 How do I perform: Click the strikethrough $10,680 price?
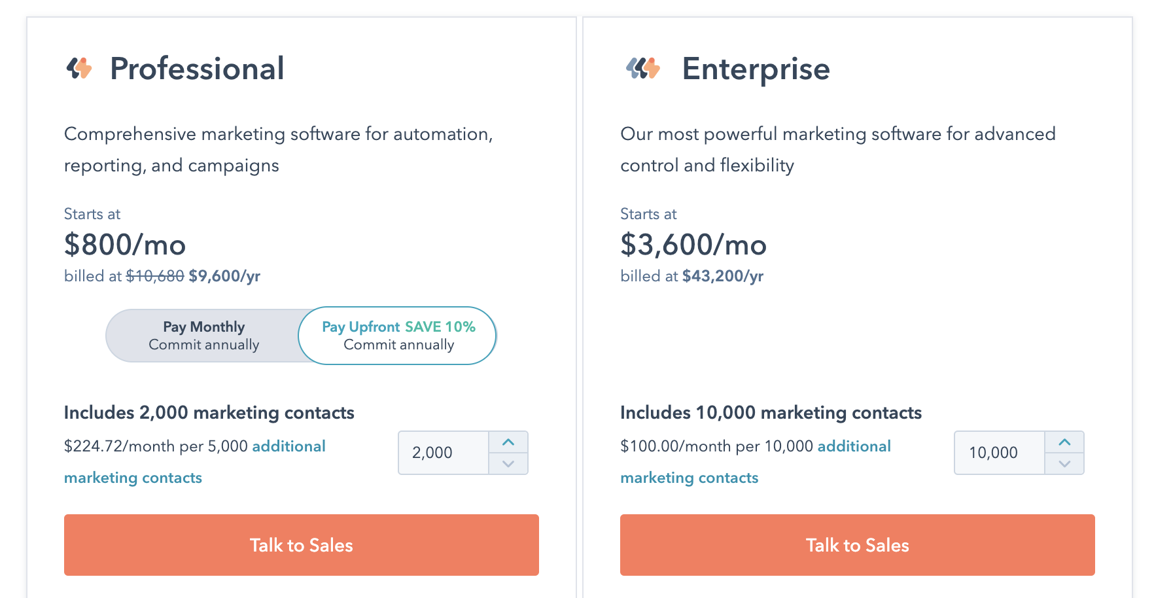coord(155,276)
